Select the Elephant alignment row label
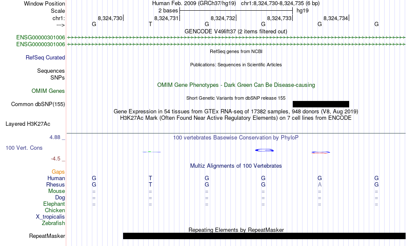406x246 pixels. 54,204
